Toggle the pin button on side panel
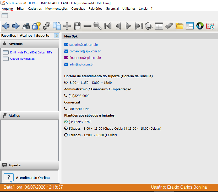The height and width of the screenshot is (192, 218). 57,36
